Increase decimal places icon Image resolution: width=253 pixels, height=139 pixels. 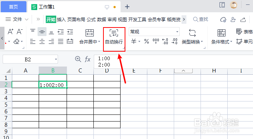point(165,42)
